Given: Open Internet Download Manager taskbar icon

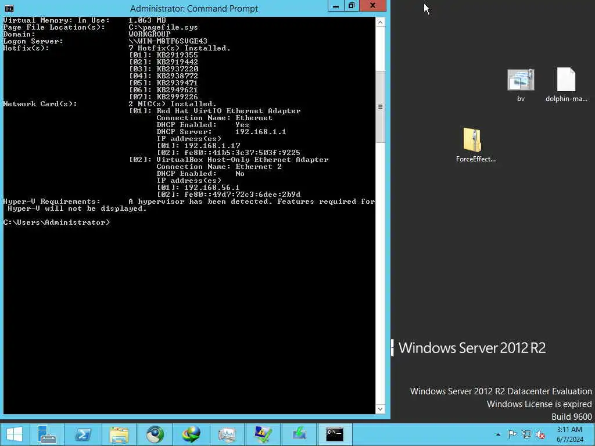Looking at the screenshot, I should tap(191, 434).
